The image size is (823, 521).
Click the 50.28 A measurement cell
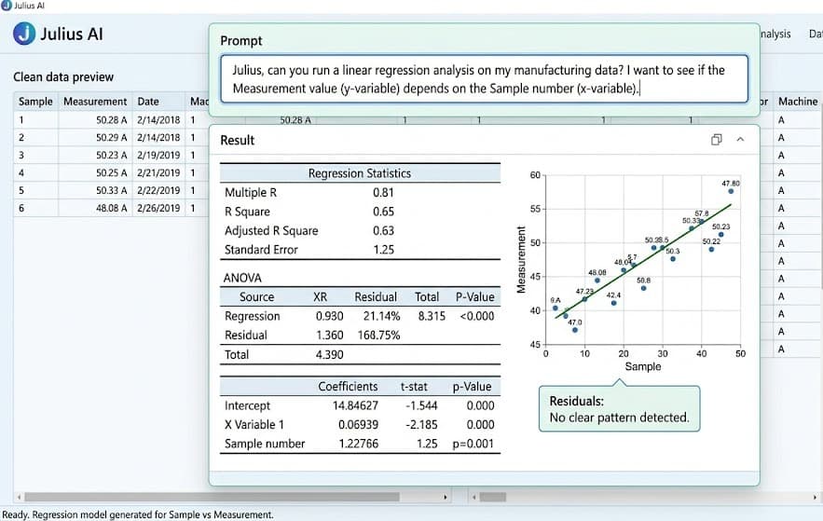coord(111,120)
